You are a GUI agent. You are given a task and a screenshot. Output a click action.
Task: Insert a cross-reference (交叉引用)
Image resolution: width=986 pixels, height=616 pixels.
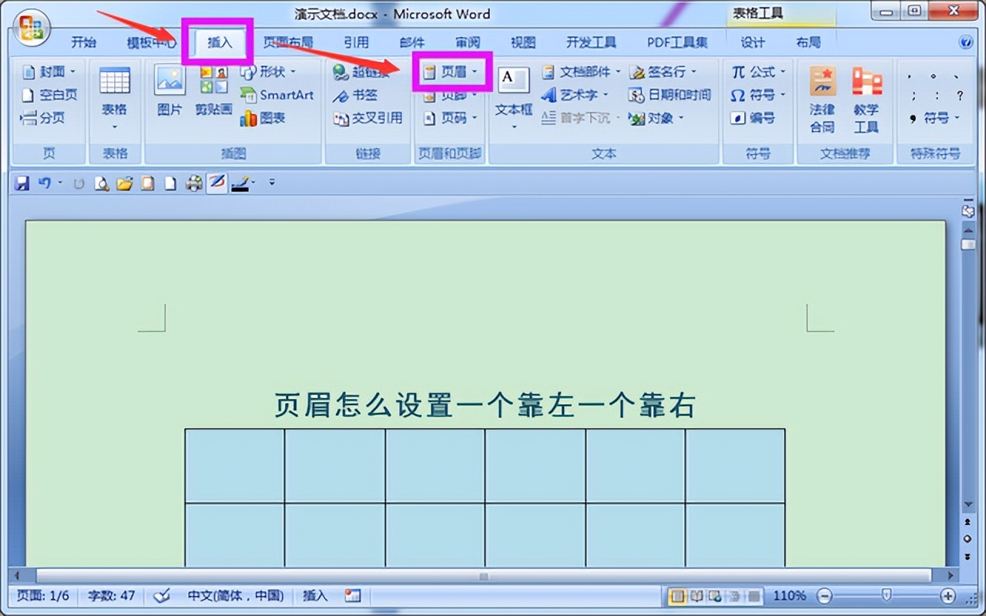click(x=367, y=119)
